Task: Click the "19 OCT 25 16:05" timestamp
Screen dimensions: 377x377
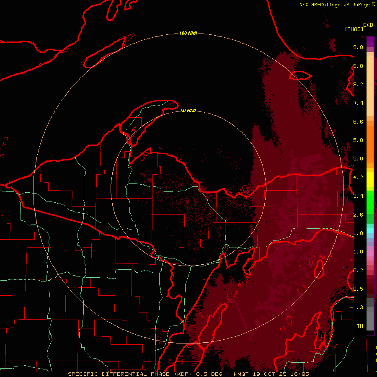Action: point(281,374)
